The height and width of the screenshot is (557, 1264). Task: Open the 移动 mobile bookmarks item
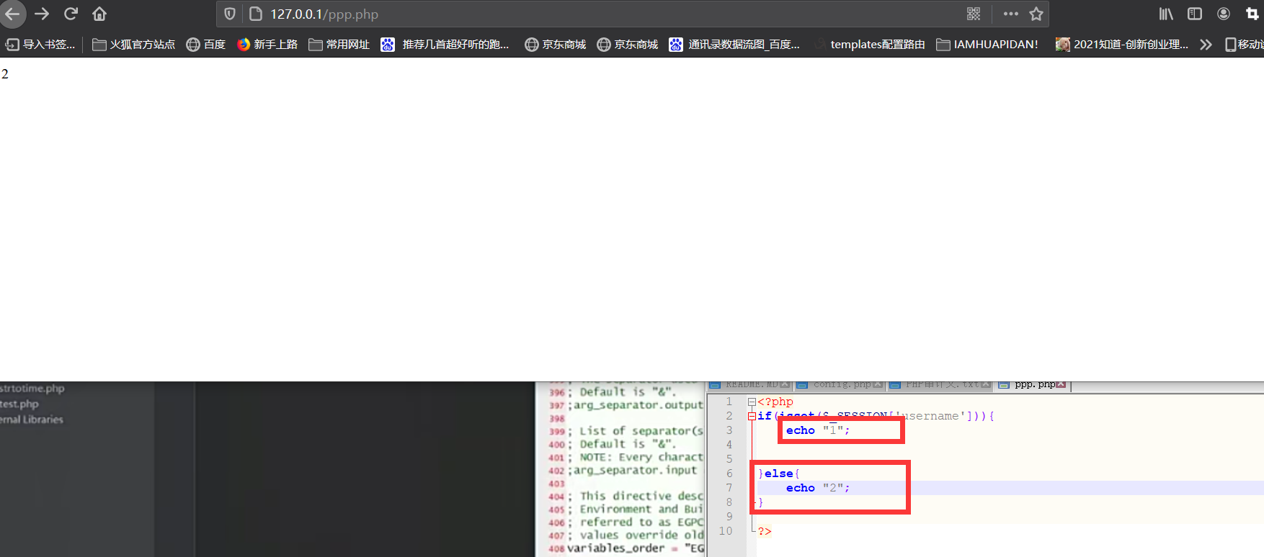1245,45
